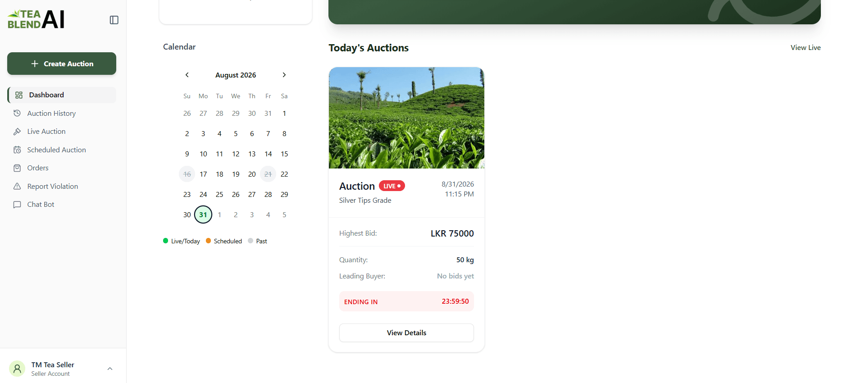
Task: Click the Auction History clock icon
Action: tap(17, 113)
